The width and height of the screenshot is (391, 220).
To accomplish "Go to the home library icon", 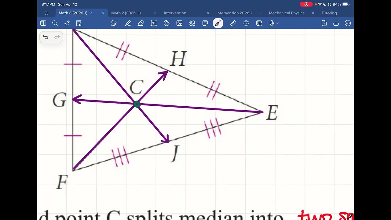I will click(46, 13).
